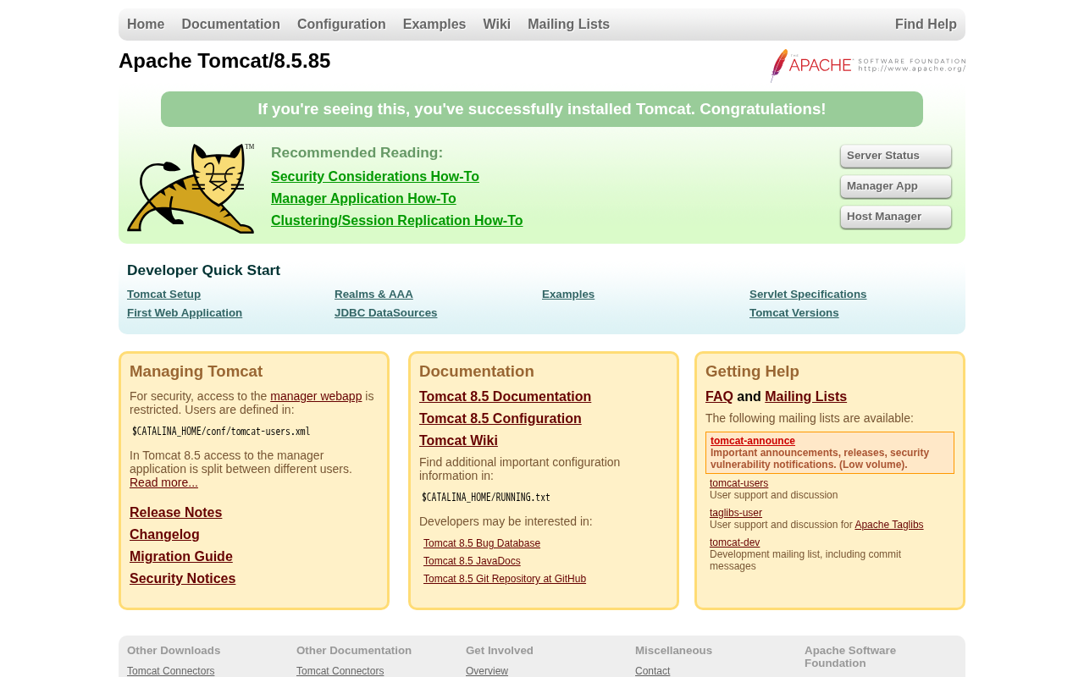Image resolution: width=1084 pixels, height=677 pixels.
Task: Open the JDBC DataSources link
Action: pyautogui.click(x=385, y=313)
